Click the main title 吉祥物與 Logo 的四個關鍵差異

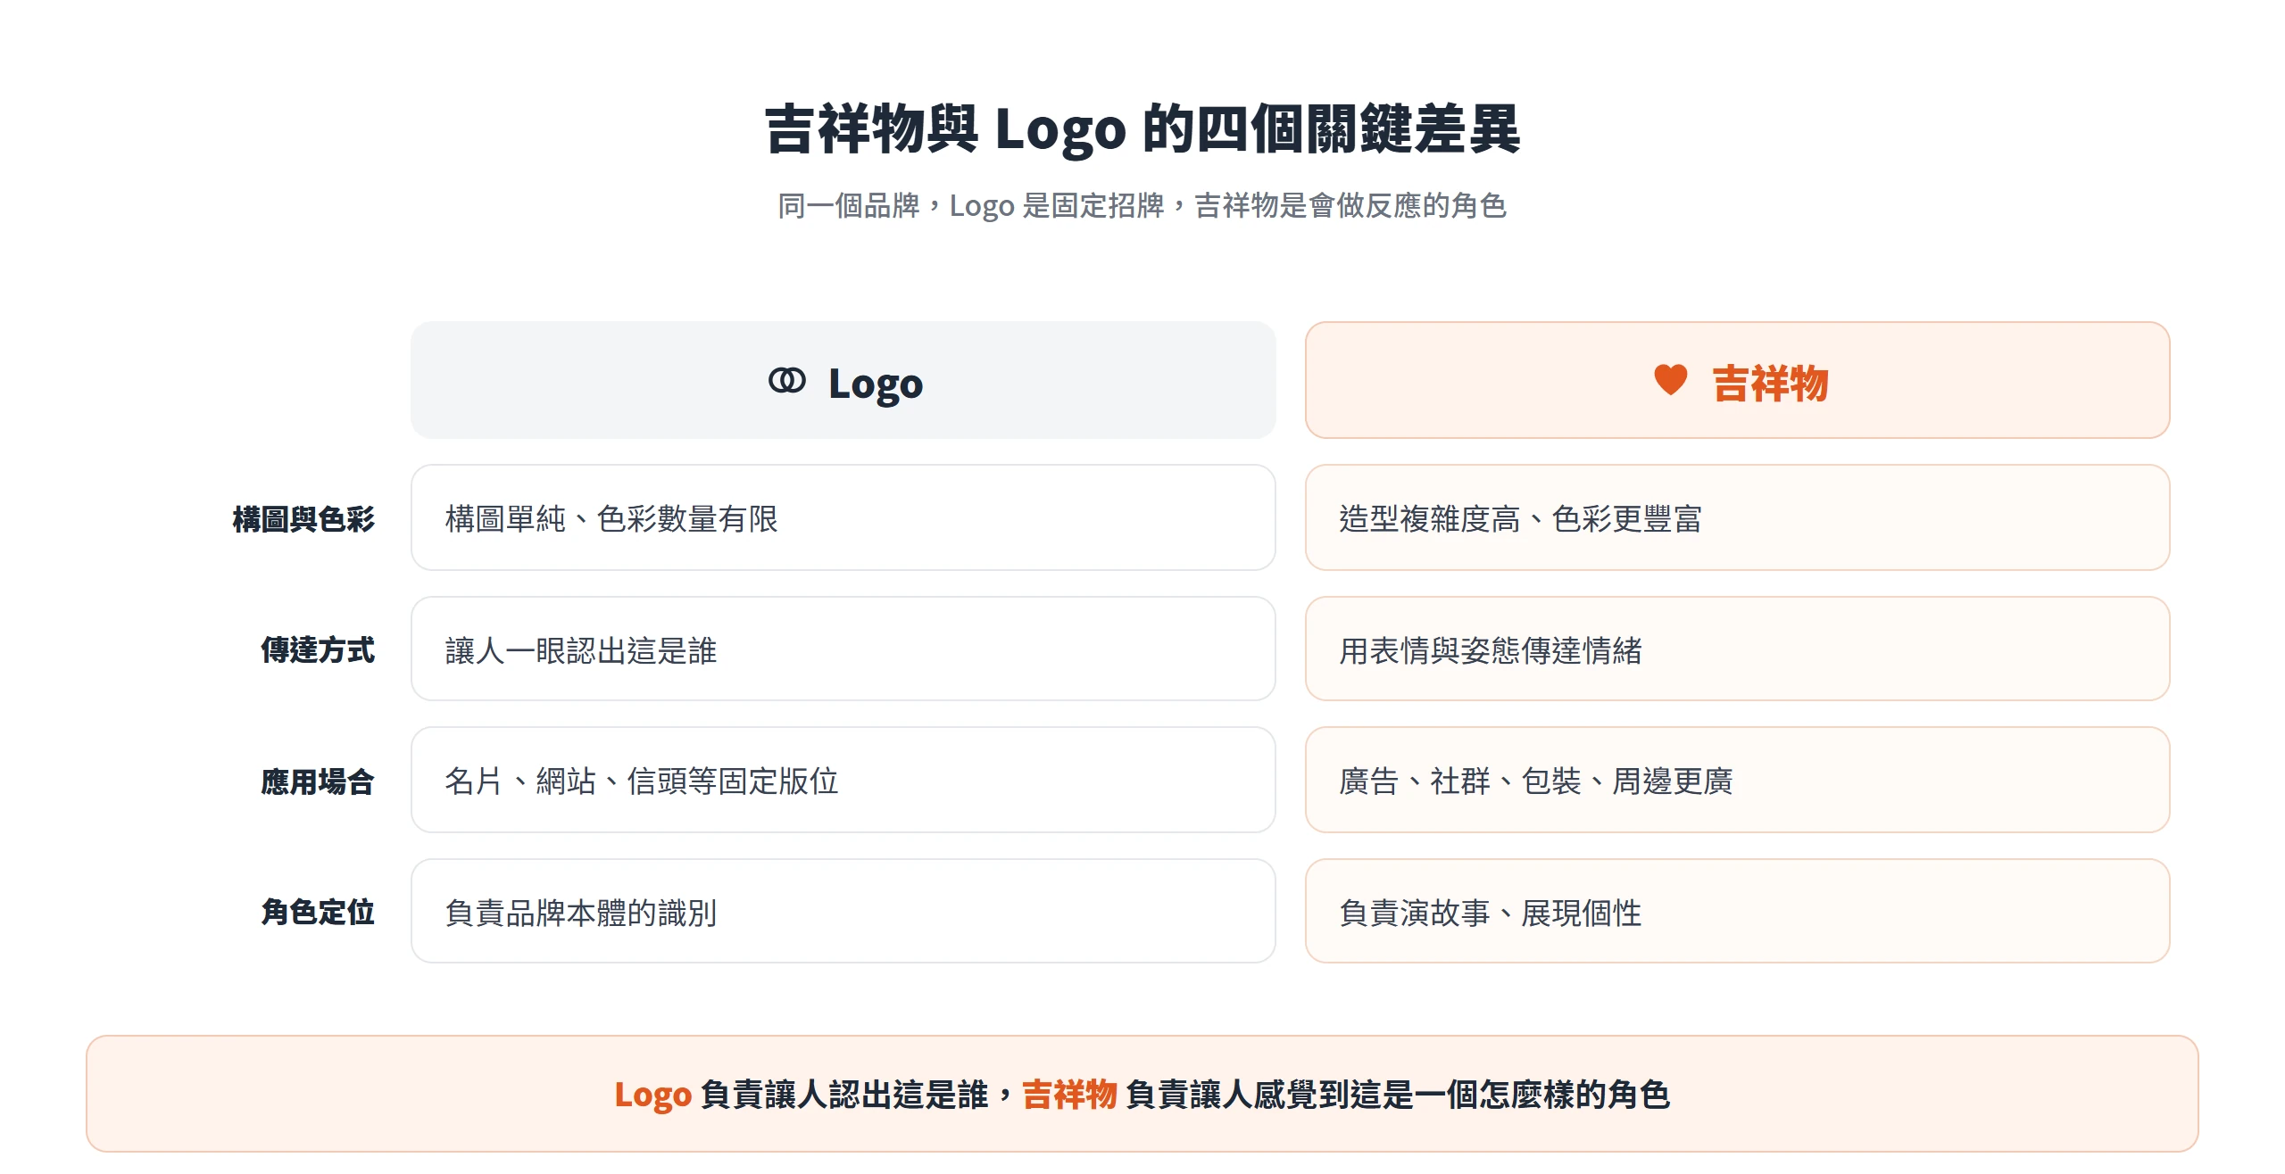coord(1142,130)
